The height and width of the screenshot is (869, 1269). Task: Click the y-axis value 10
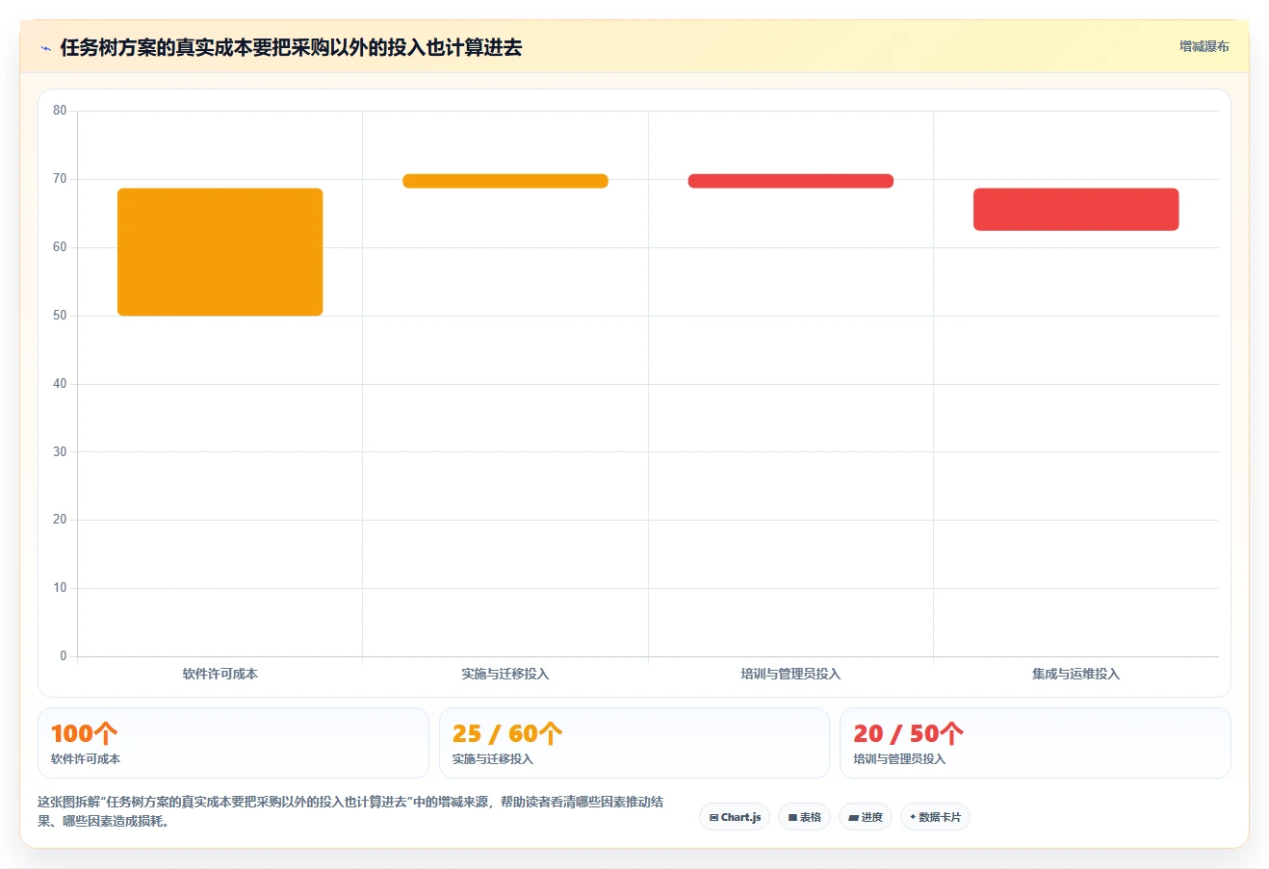60,588
